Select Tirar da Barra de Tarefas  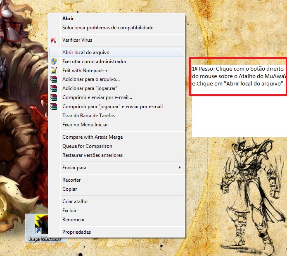tap(88, 116)
